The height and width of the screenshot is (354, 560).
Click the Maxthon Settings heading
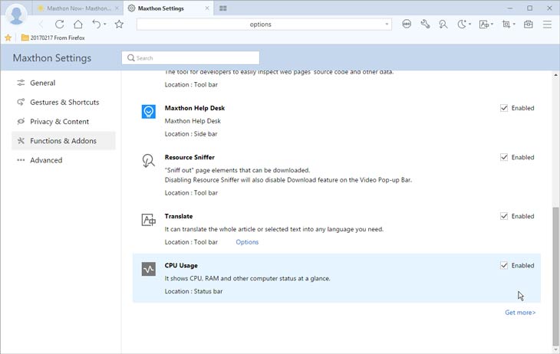pyautogui.click(x=52, y=57)
